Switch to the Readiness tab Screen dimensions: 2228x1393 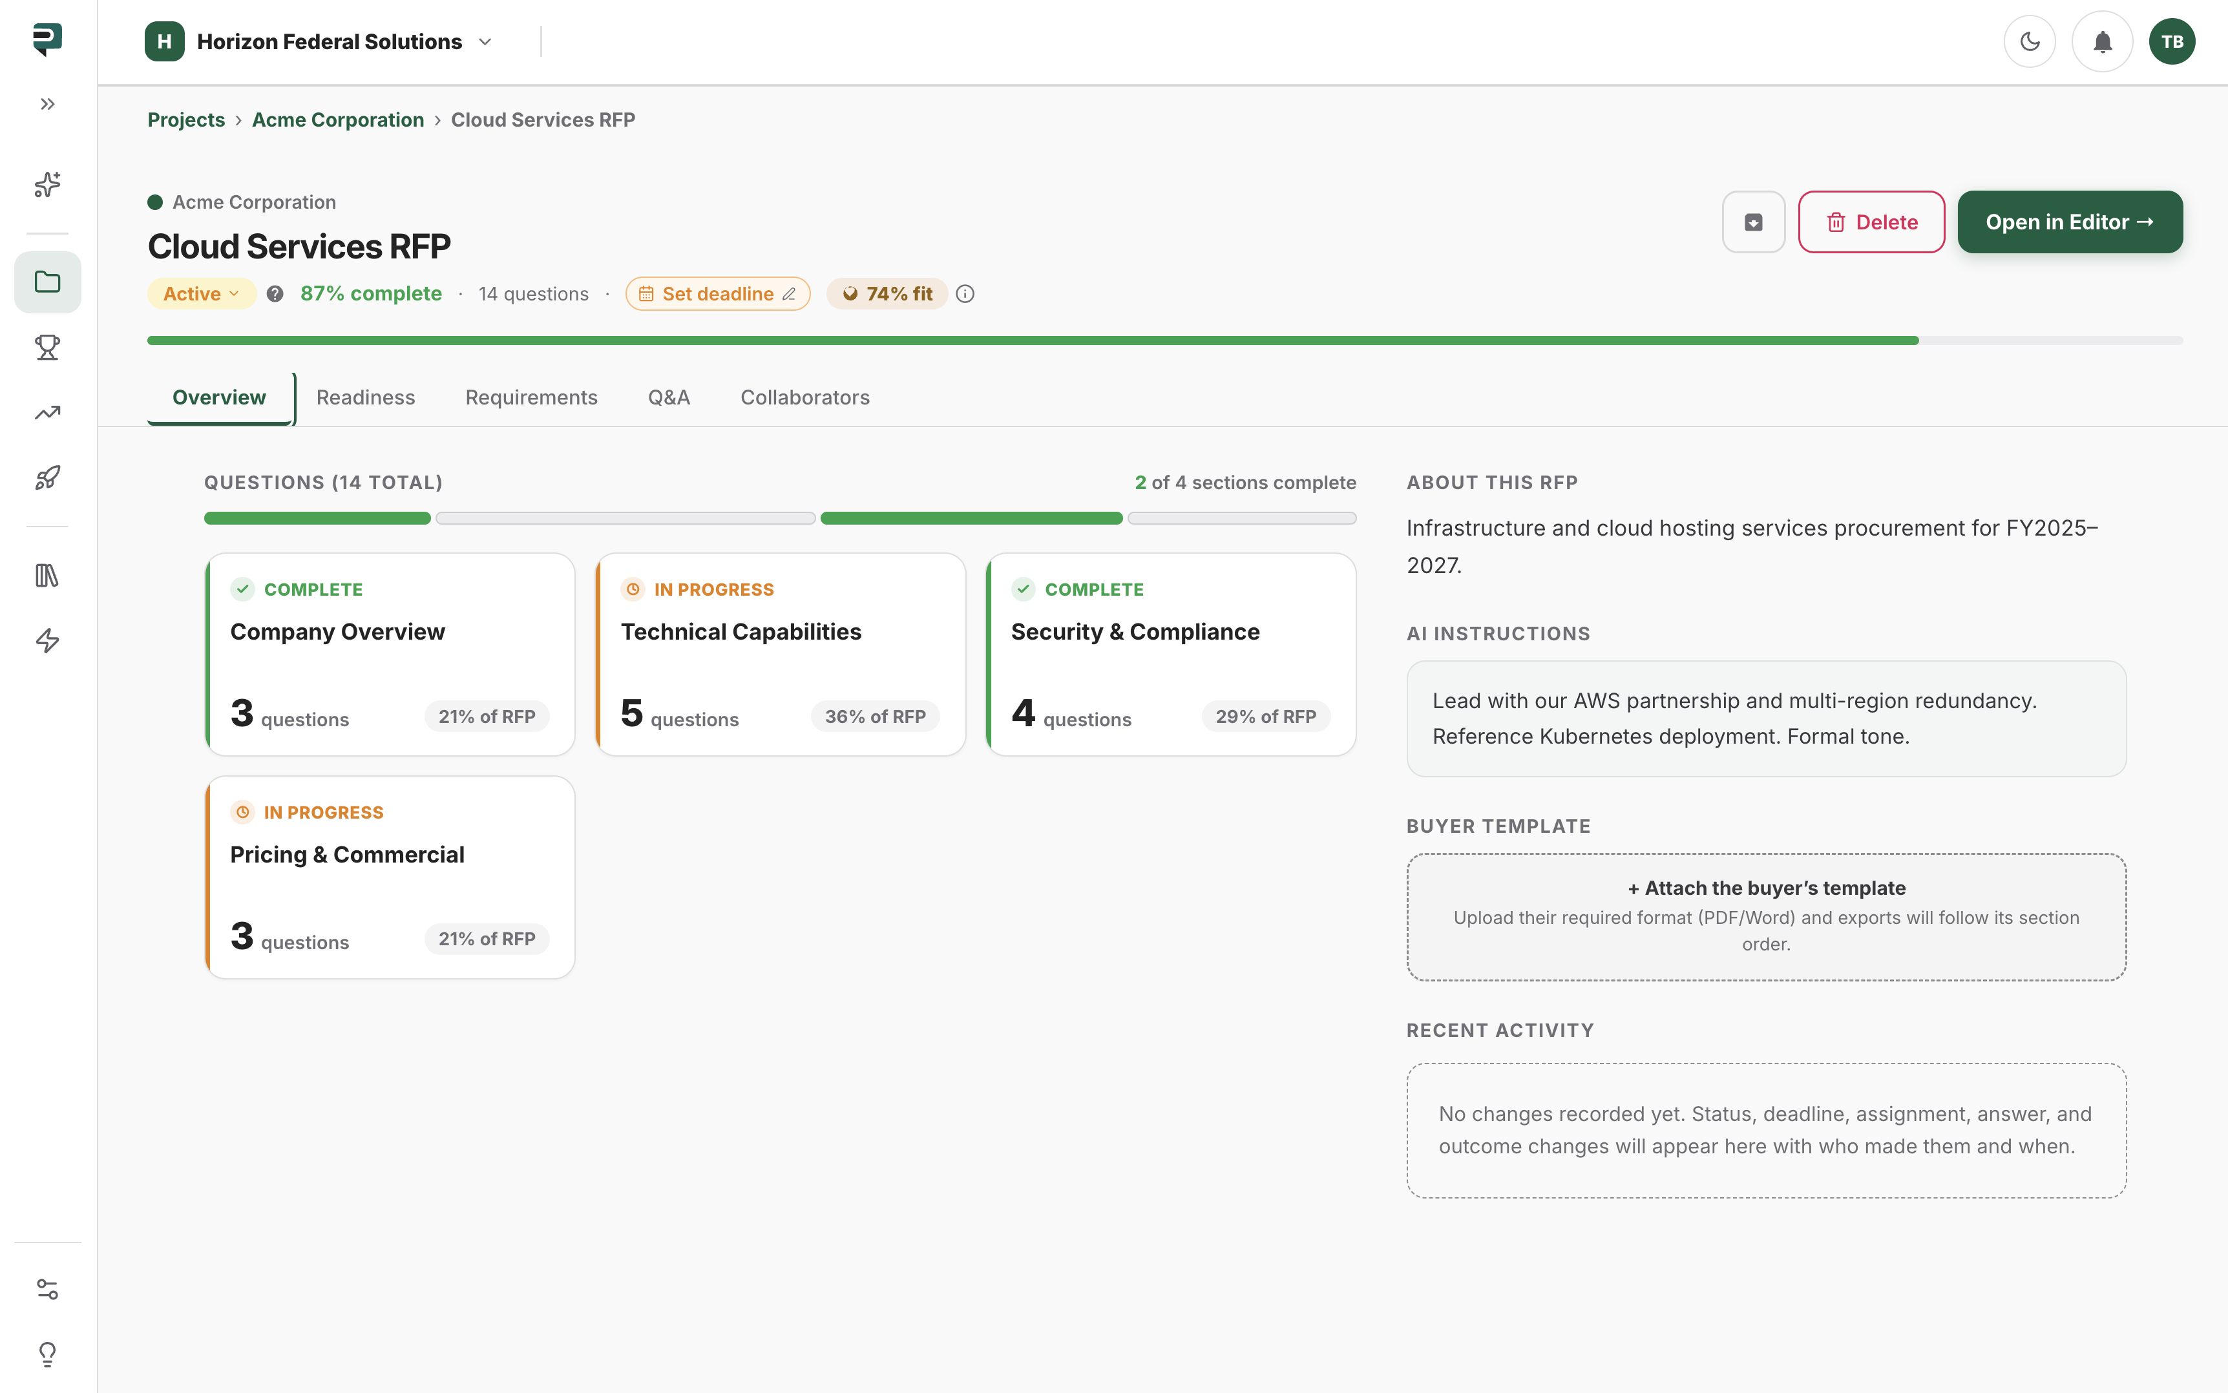coord(366,397)
